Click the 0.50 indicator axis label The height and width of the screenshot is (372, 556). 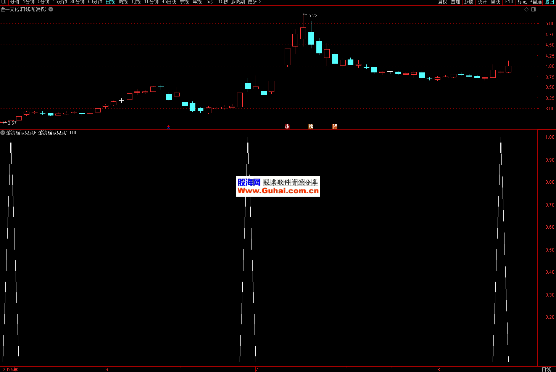tap(550, 250)
